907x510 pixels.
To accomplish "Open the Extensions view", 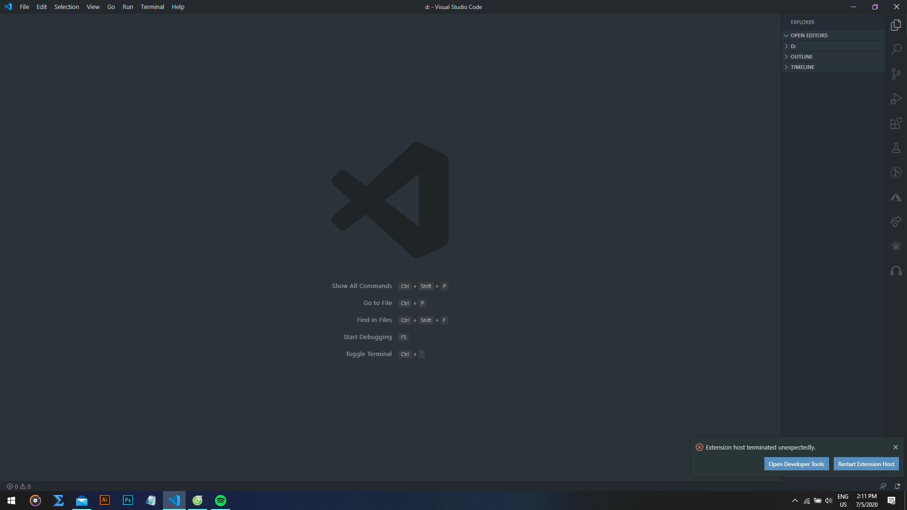I will [x=896, y=123].
